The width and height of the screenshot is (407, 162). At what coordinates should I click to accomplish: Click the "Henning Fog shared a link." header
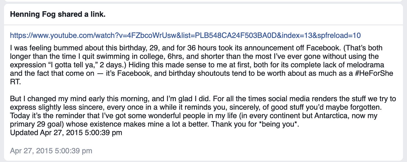point(58,15)
